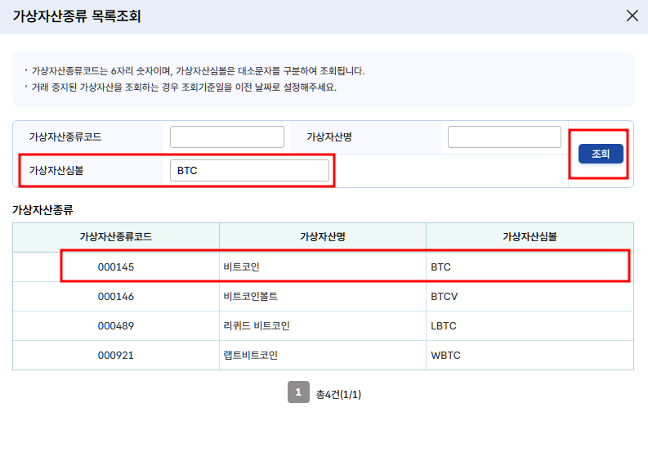This screenshot has height=466, width=648.
Task: Select the 비트코인볼트 name cell
Action: [323, 297]
